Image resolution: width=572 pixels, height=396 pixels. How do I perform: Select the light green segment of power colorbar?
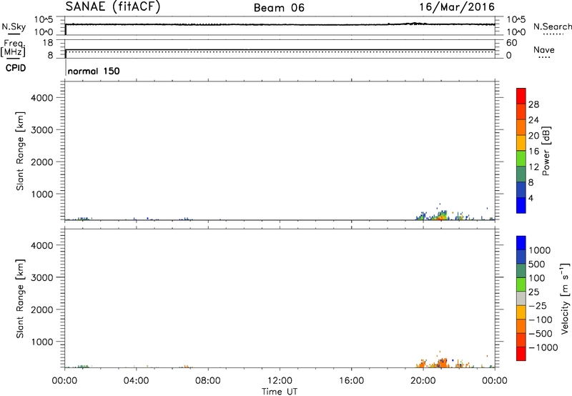(x=521, y=159)
